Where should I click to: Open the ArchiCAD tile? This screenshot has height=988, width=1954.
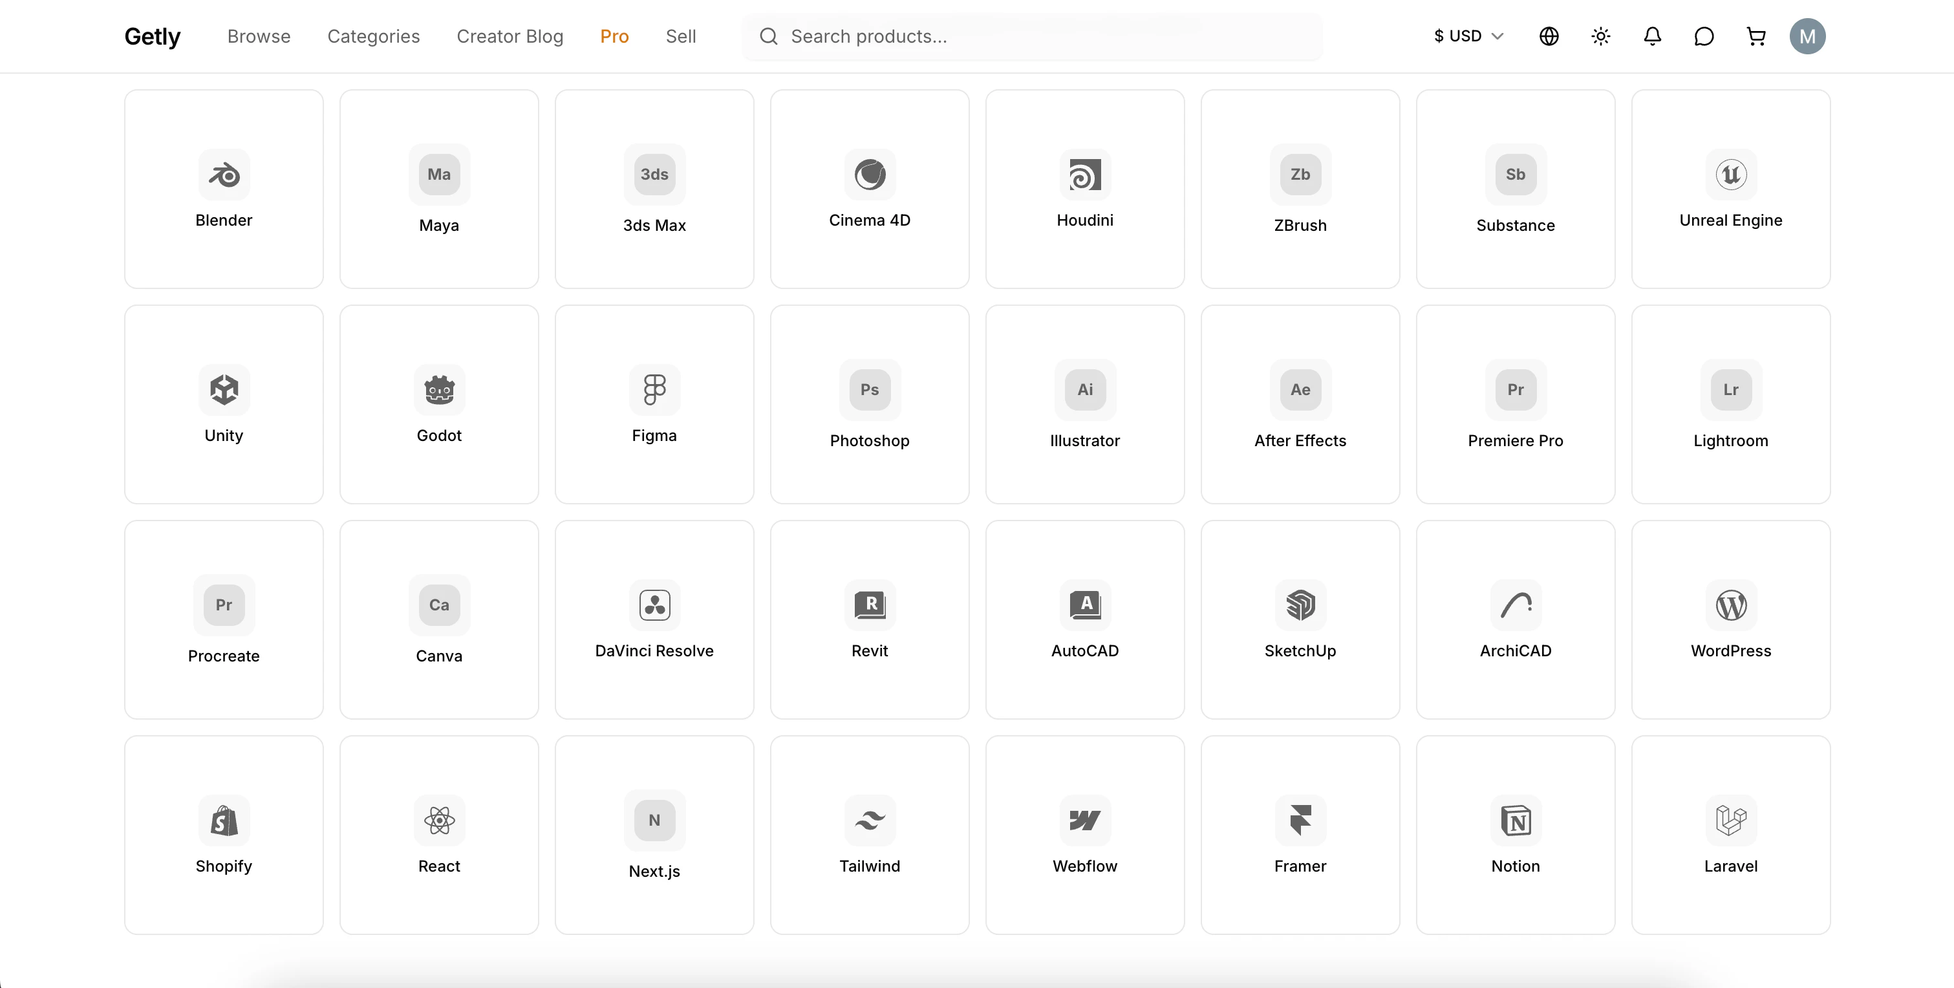(1516, 620)
